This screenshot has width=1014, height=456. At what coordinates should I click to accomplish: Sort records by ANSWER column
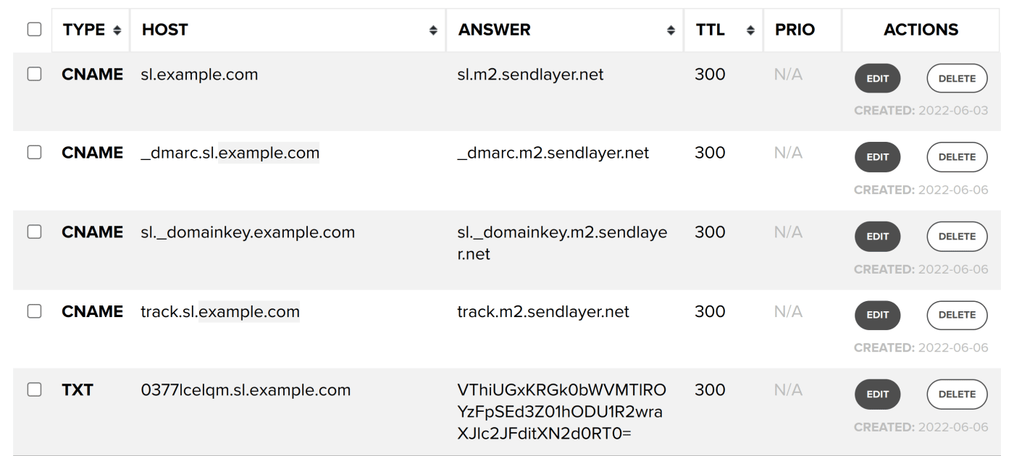[671, 30]
